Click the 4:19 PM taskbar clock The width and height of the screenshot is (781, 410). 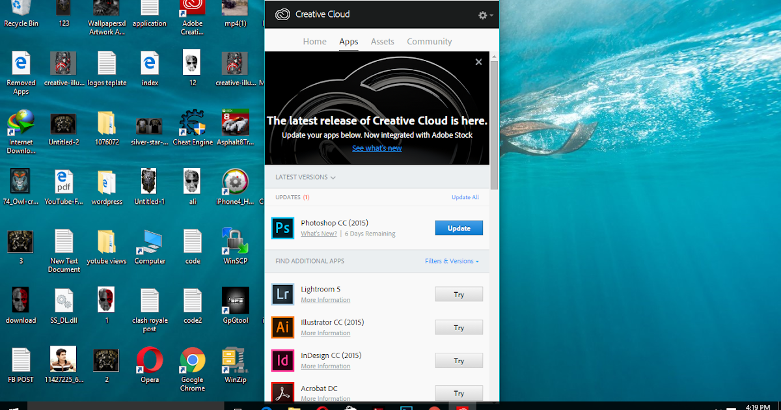pyautogui.click(x=758, y=407)
